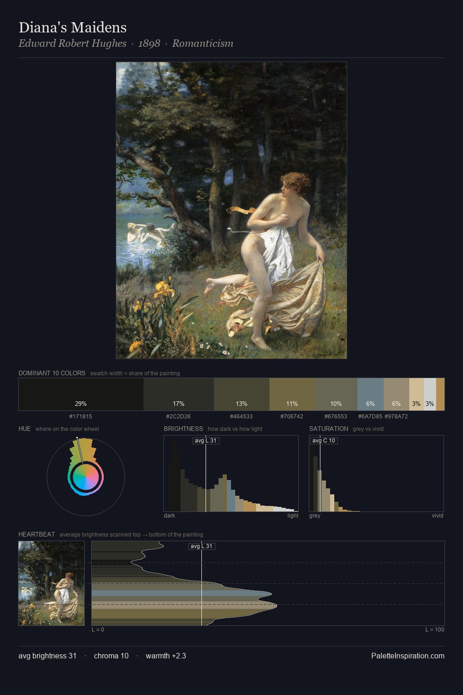Click the "HUE" section heading
Image resolution: width=463 pixels, height=695 pixels.
[25, 429]
